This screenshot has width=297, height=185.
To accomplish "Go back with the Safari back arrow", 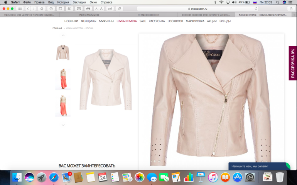I will [x=28, y=8].
